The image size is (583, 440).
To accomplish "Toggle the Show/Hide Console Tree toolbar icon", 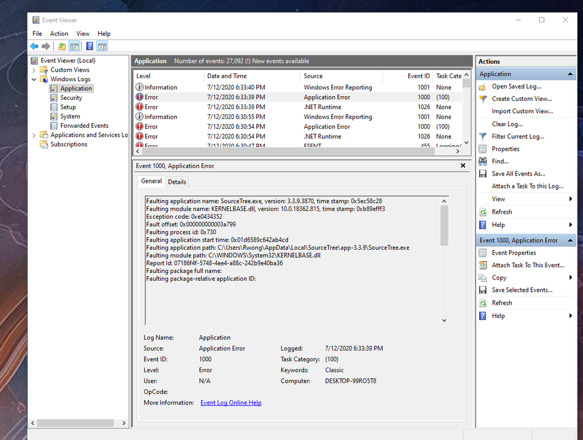I will (74, 47).
